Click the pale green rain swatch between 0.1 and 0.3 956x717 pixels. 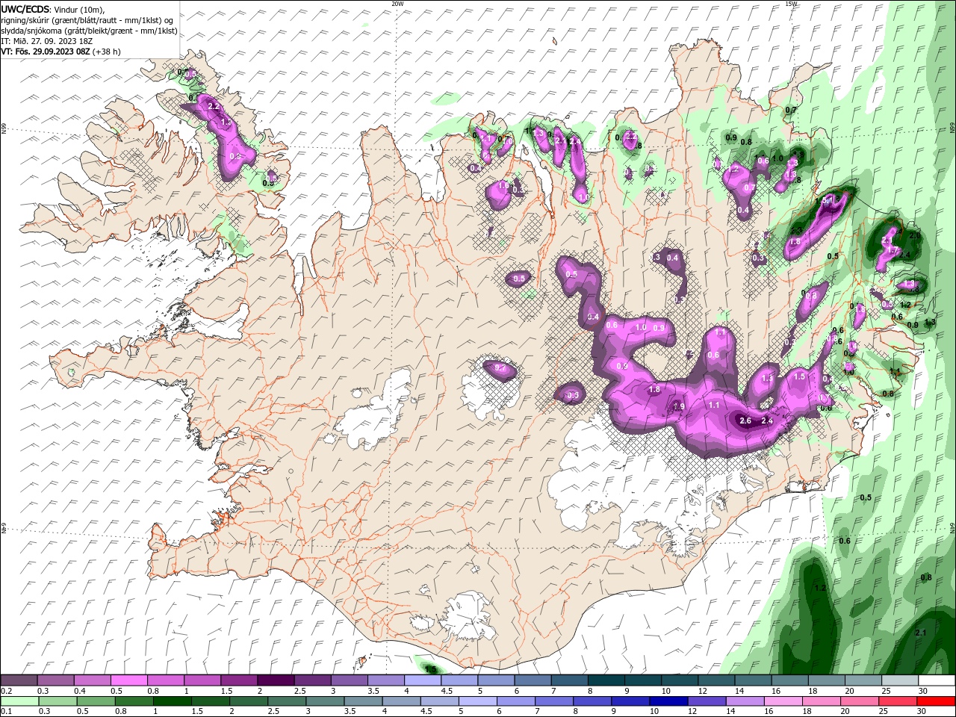pos(19,701)
